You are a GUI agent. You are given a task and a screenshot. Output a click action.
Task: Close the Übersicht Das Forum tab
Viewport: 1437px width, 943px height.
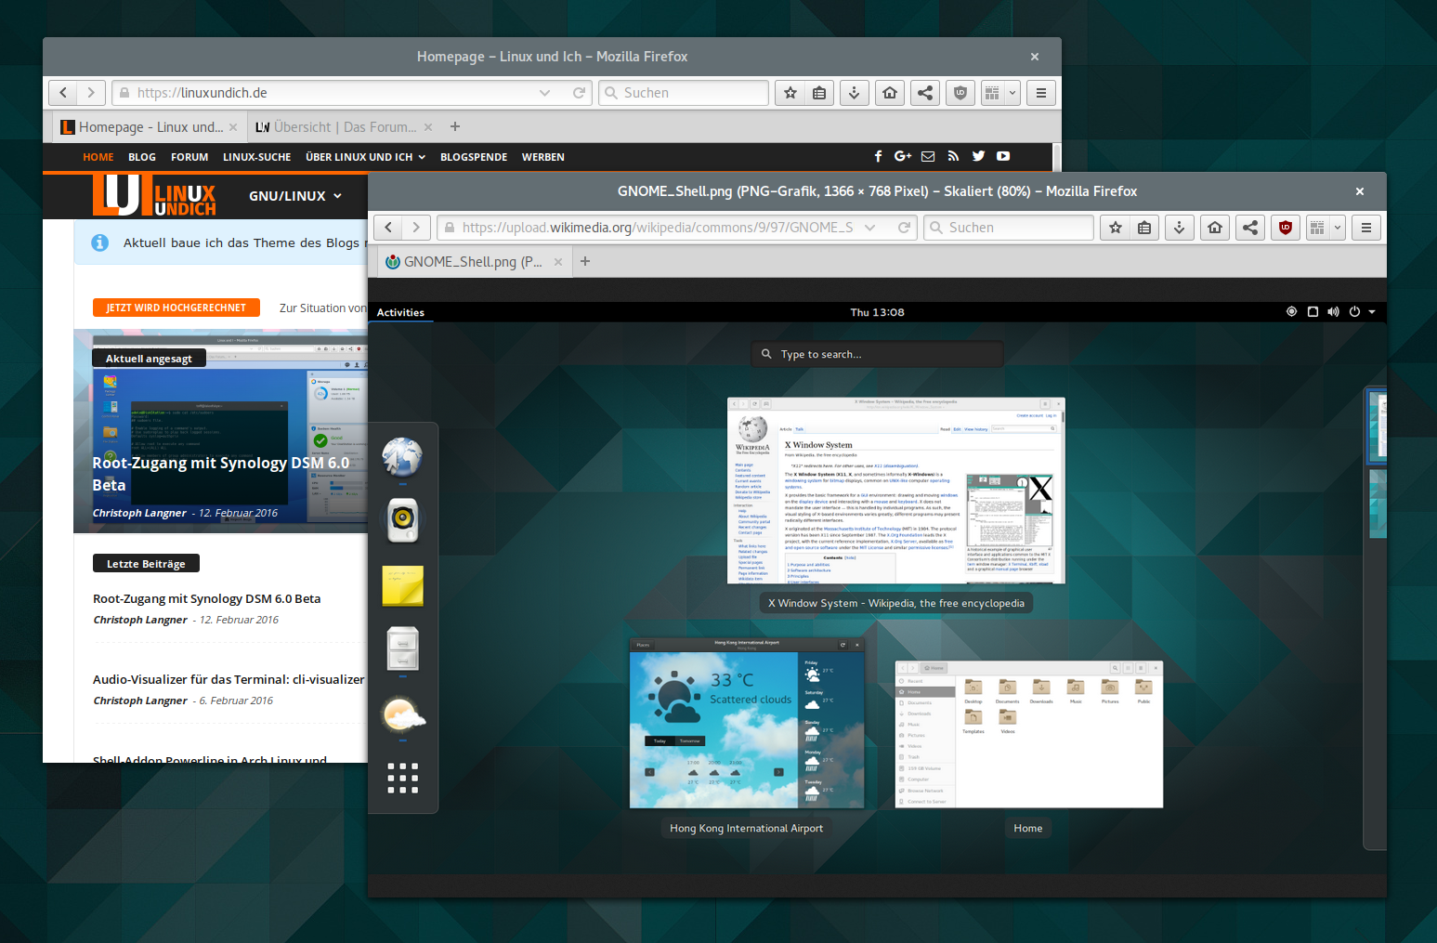pos(428,127)
